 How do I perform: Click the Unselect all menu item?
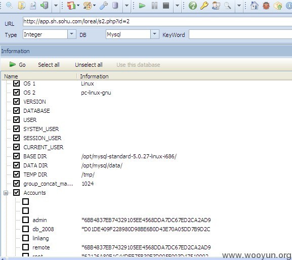pos(89,65)
